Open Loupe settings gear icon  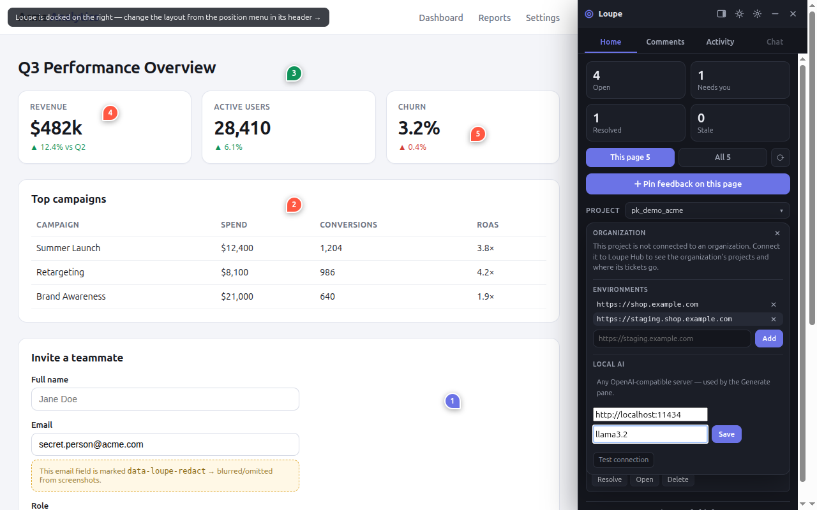click(x=757, y=13)
